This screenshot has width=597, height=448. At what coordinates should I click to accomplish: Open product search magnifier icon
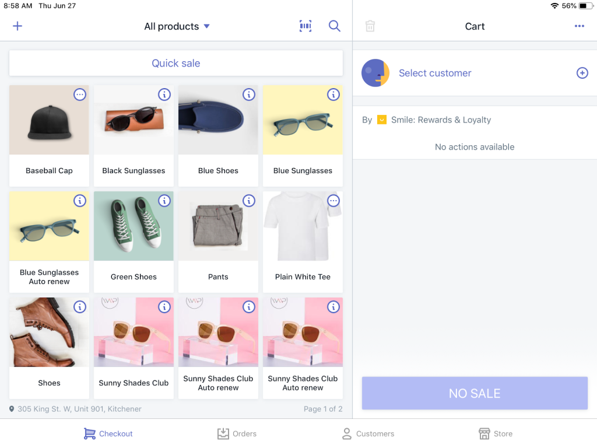click(334, 26)
